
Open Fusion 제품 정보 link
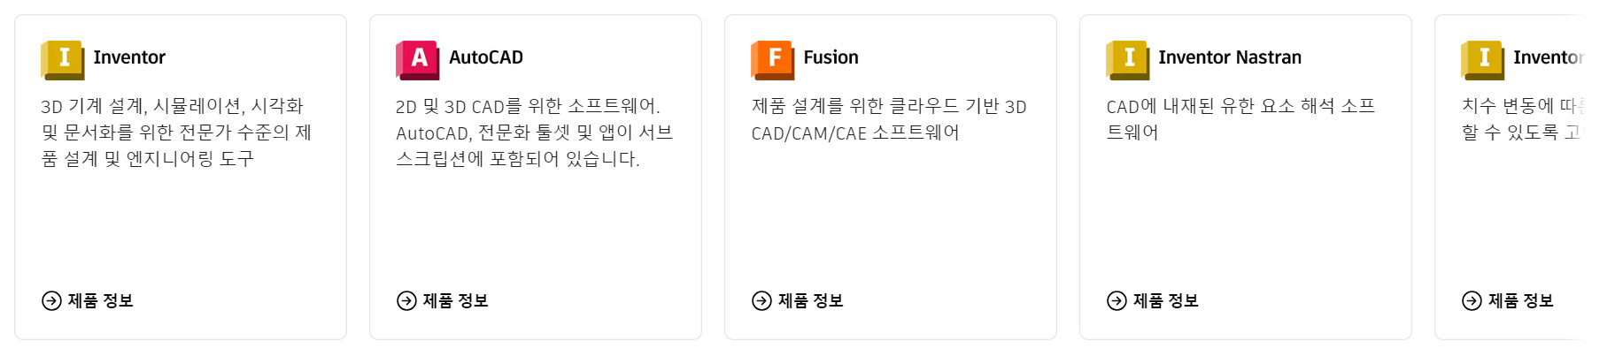point(810,301)
